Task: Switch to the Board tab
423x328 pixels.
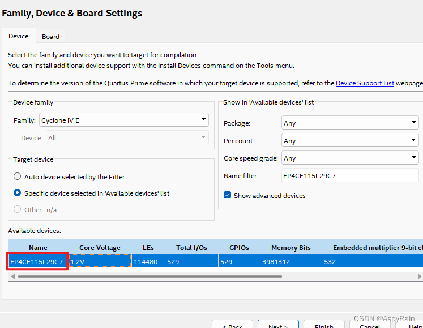Action: pyautogui.click(x=50, y=36)
